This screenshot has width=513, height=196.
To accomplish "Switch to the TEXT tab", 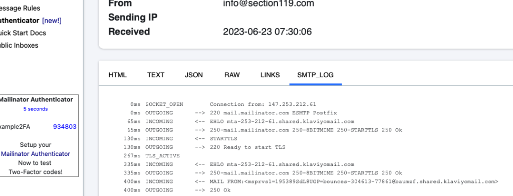I will tap(156, 75).
